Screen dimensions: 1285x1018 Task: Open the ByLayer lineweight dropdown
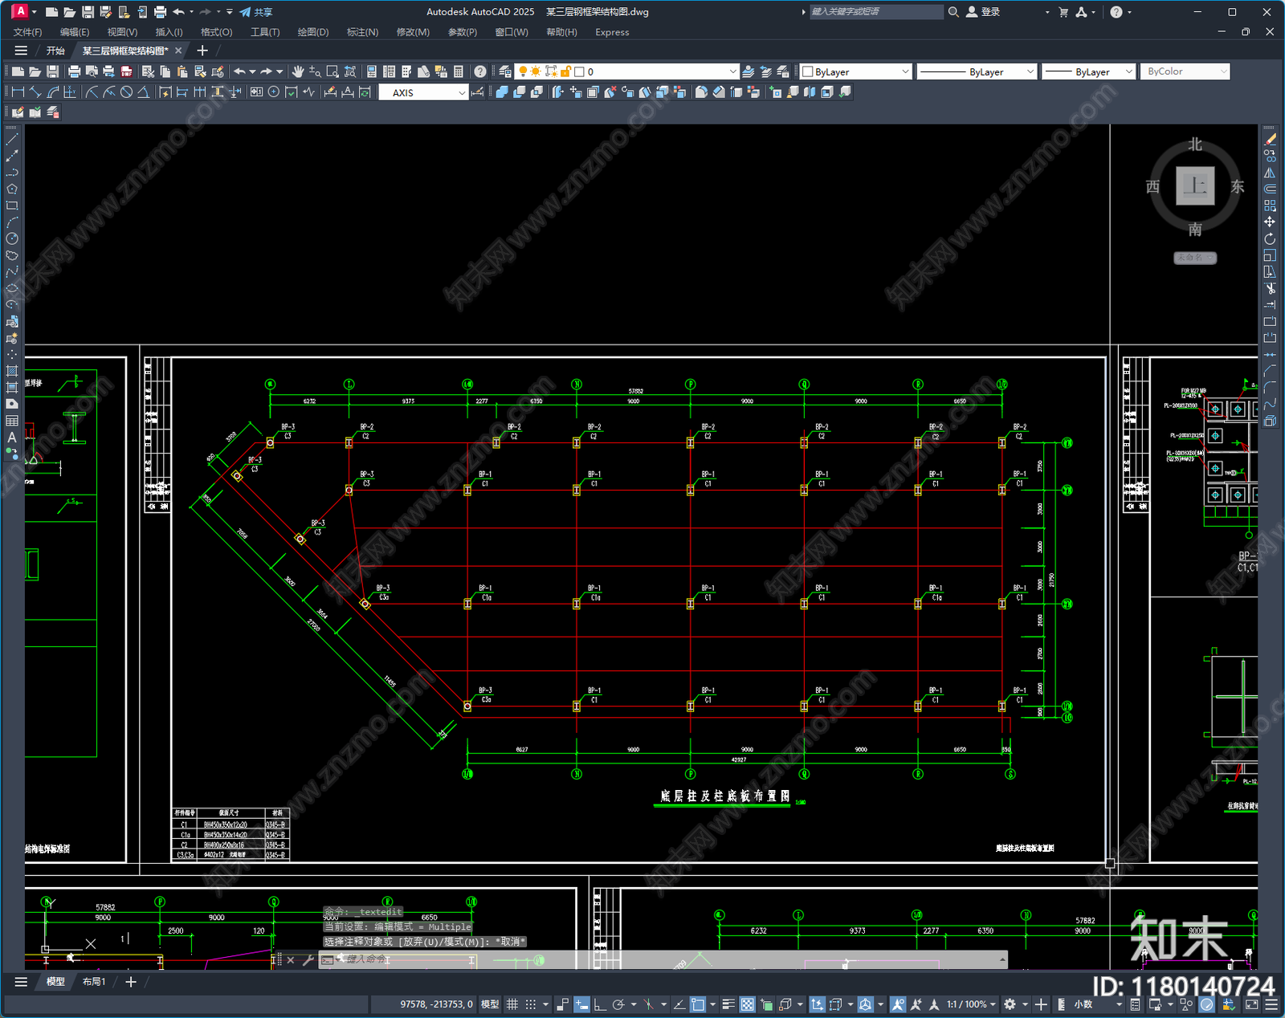(x=1088, y=71)
